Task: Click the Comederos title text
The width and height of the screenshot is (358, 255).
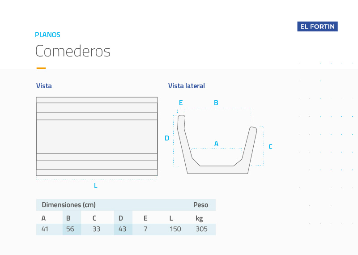Action: [x=73, y=51]
